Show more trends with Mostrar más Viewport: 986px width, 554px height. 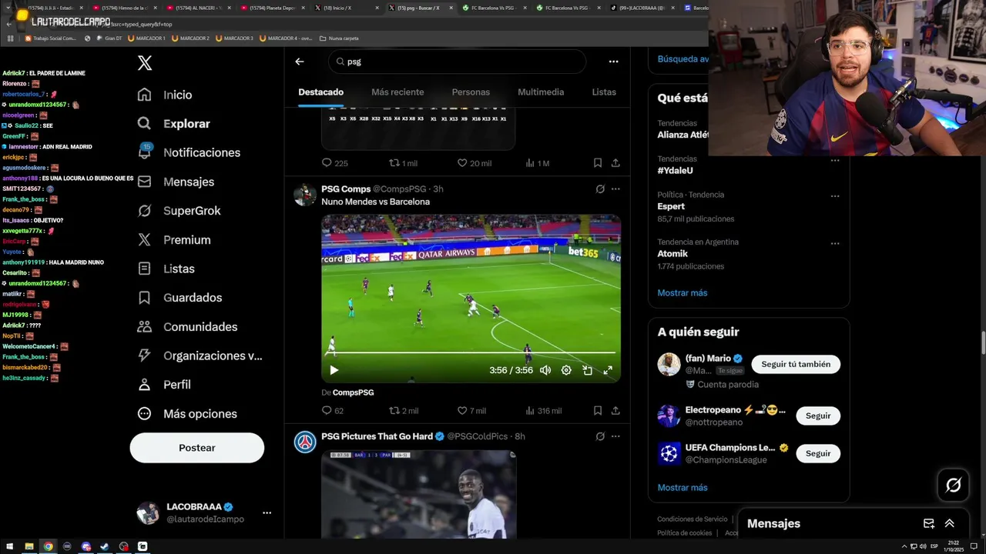[x=682, y=293]
